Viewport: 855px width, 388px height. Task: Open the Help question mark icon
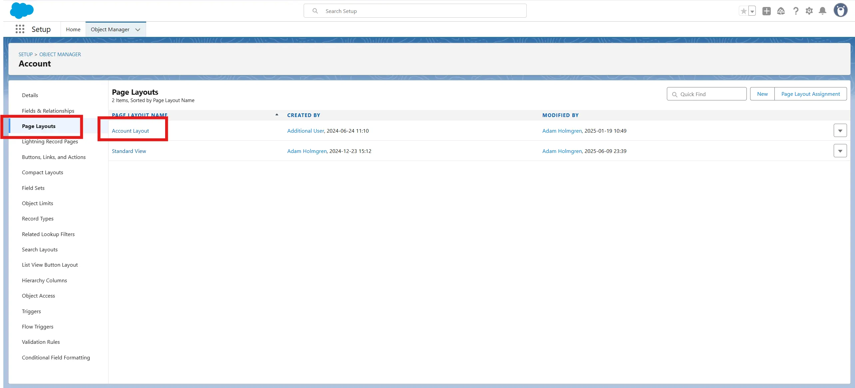(x=795, y=11)
